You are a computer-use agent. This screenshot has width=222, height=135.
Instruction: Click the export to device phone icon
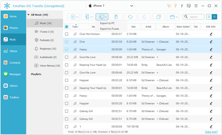(87, 17)
